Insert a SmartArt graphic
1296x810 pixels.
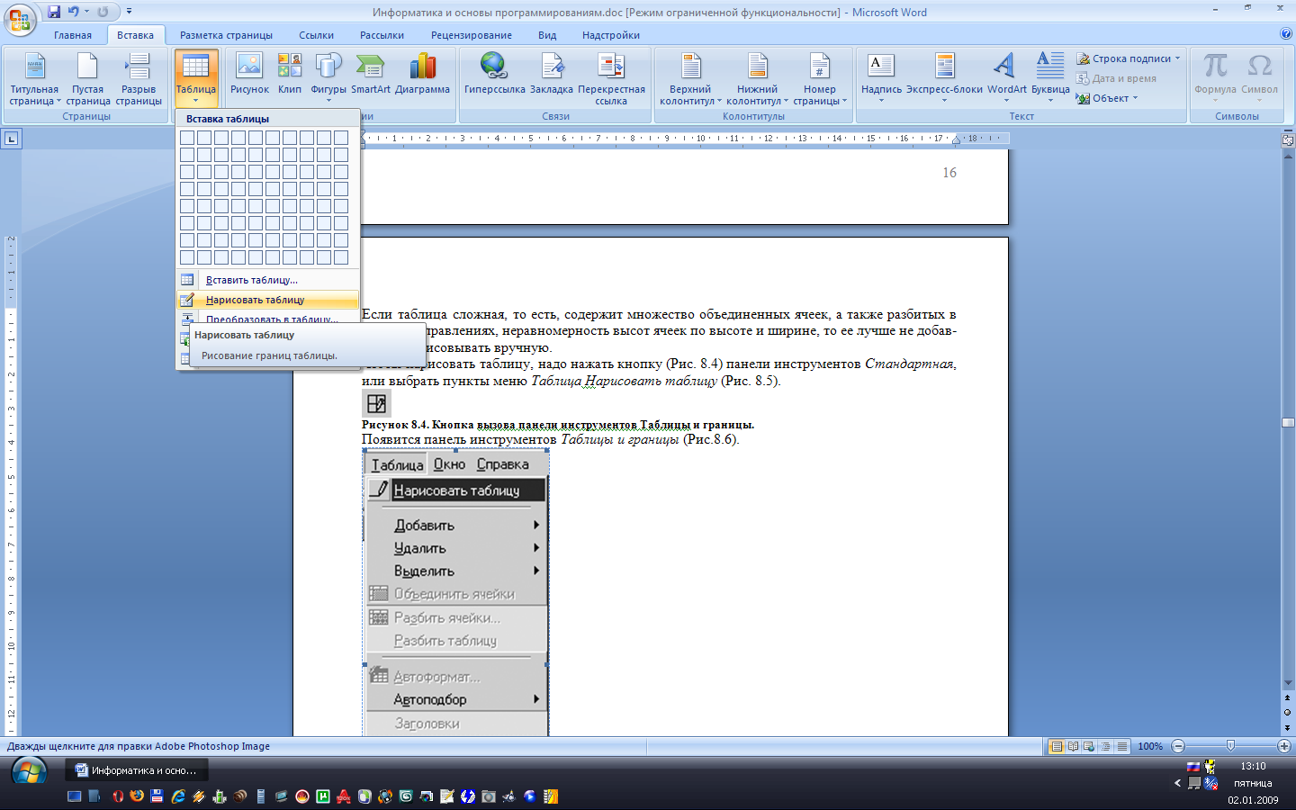click(x=371, y=75)
